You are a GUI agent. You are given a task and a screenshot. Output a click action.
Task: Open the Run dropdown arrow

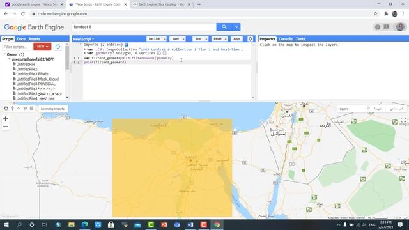(206, 39)
